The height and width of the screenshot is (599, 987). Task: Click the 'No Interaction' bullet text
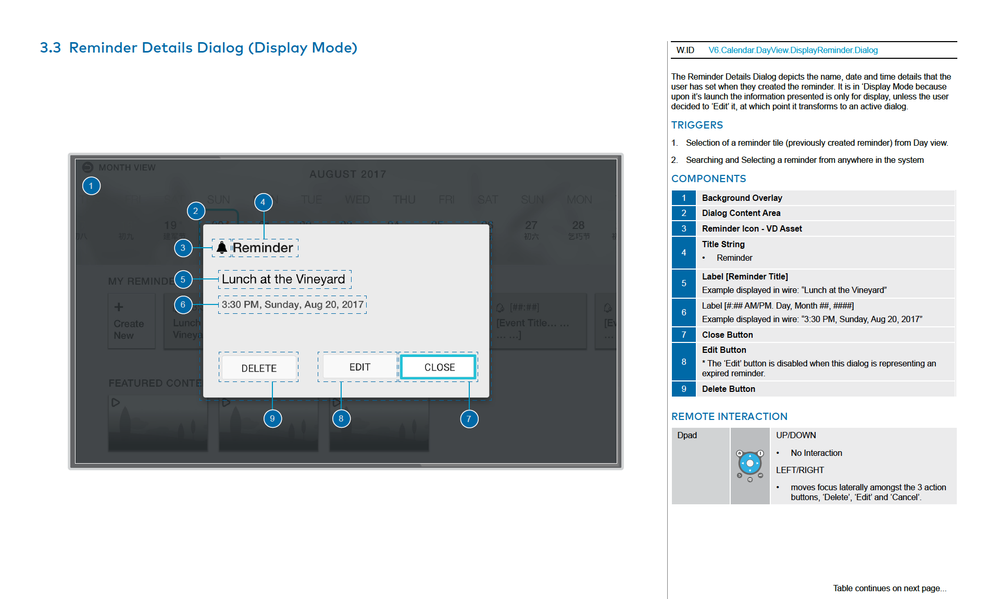(x=816, y=453)
